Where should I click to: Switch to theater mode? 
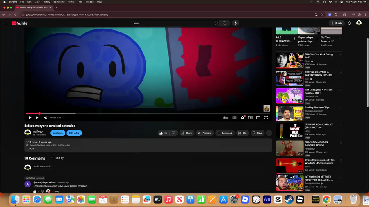click(258, 117)
